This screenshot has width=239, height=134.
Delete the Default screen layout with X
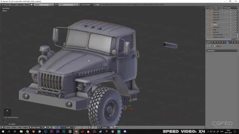tap(53, 4)
